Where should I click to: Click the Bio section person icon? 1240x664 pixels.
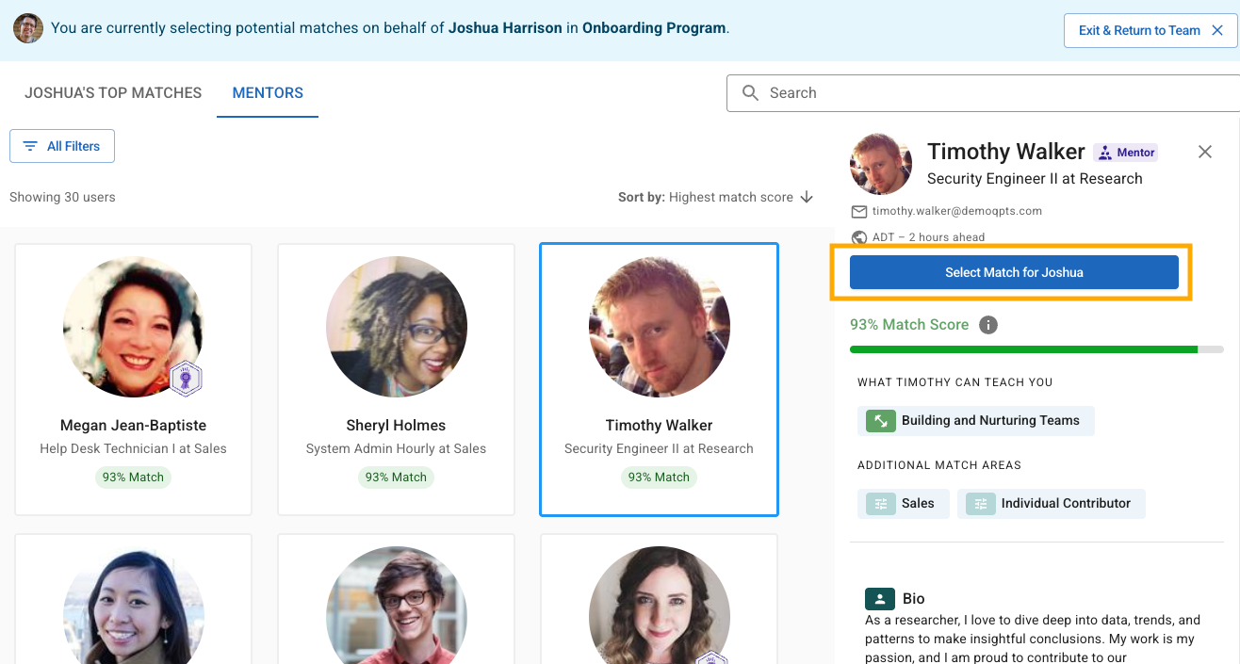(879, 599)
